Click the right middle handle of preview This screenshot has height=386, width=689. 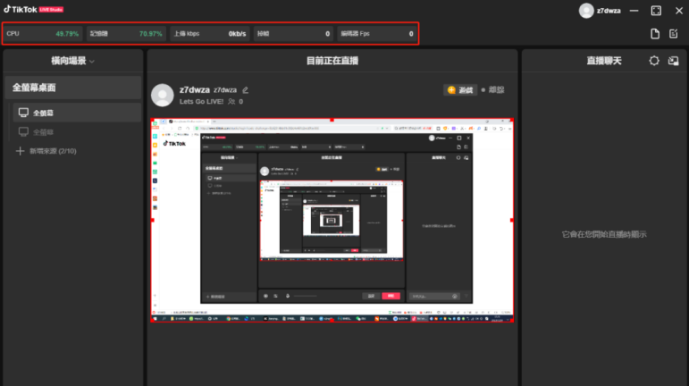pyautogui.click(x=512, y=220)
